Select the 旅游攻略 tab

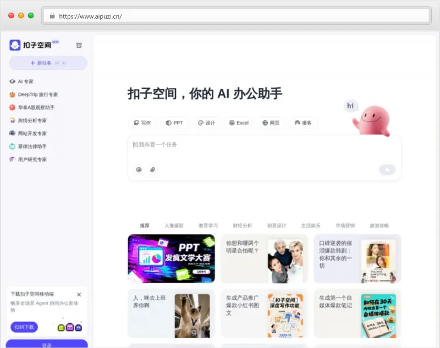[379, 226]
